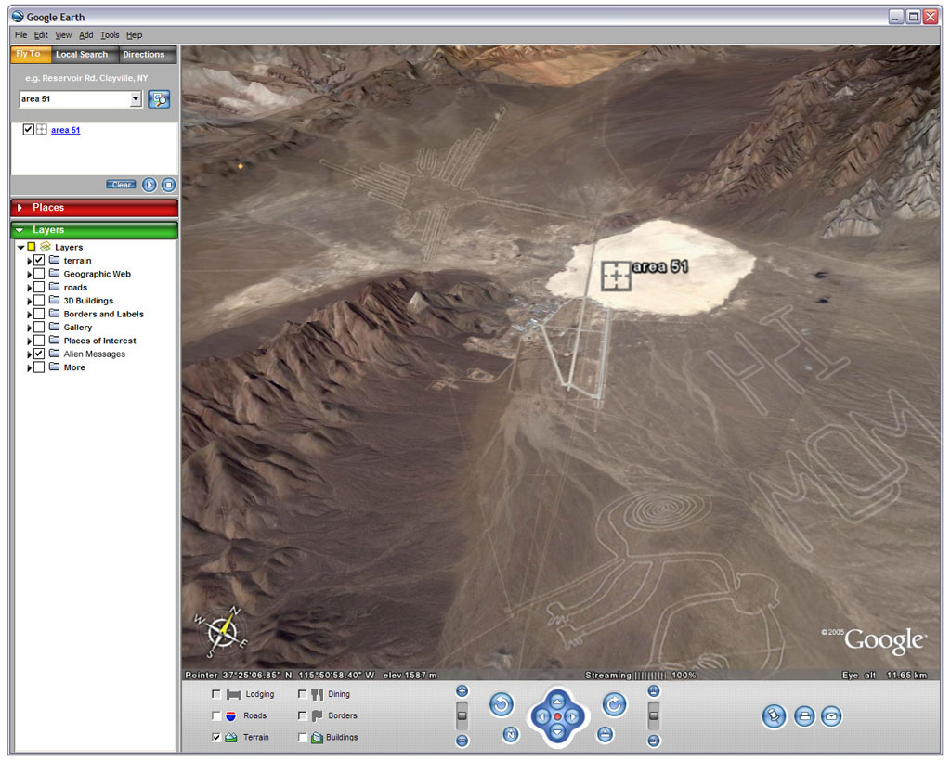This screenshot has width=951, height=760.
Task: Expand the Places of Interest folder
Action: tap(29, 341)
